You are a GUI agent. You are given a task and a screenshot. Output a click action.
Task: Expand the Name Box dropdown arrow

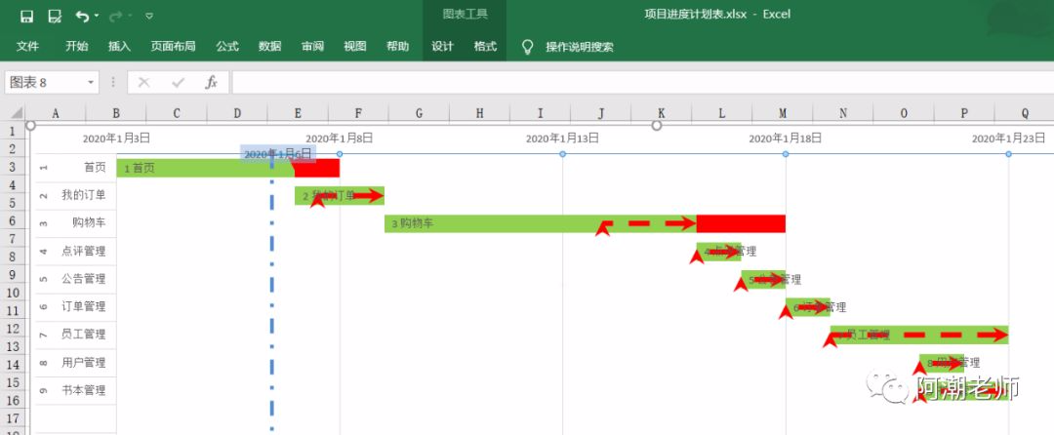[90, 83]
